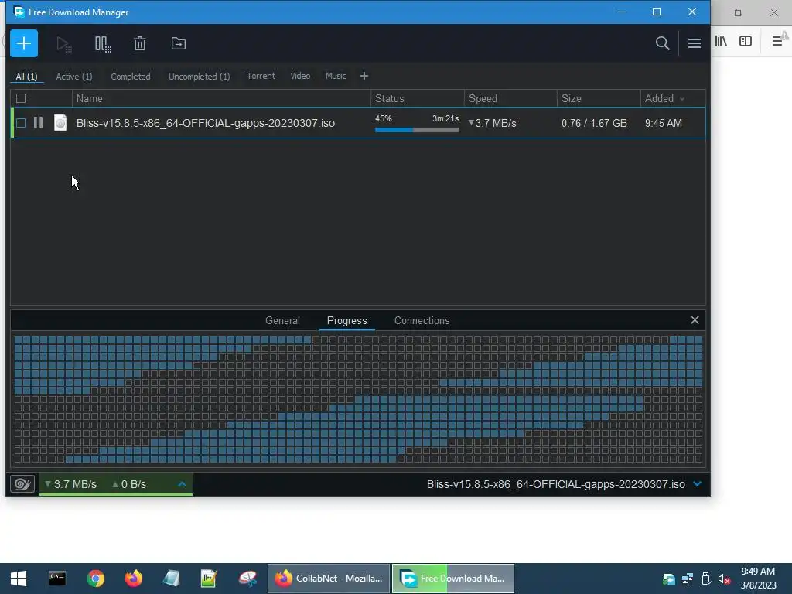Tick the checkbox for the Bliss ISO download

(21, 123)
